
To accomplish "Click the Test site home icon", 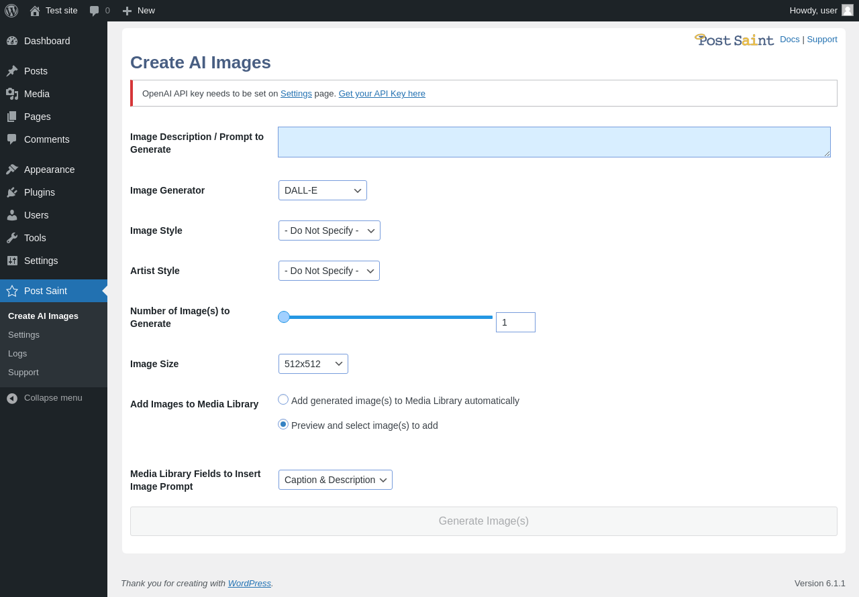I will point(35,11).
